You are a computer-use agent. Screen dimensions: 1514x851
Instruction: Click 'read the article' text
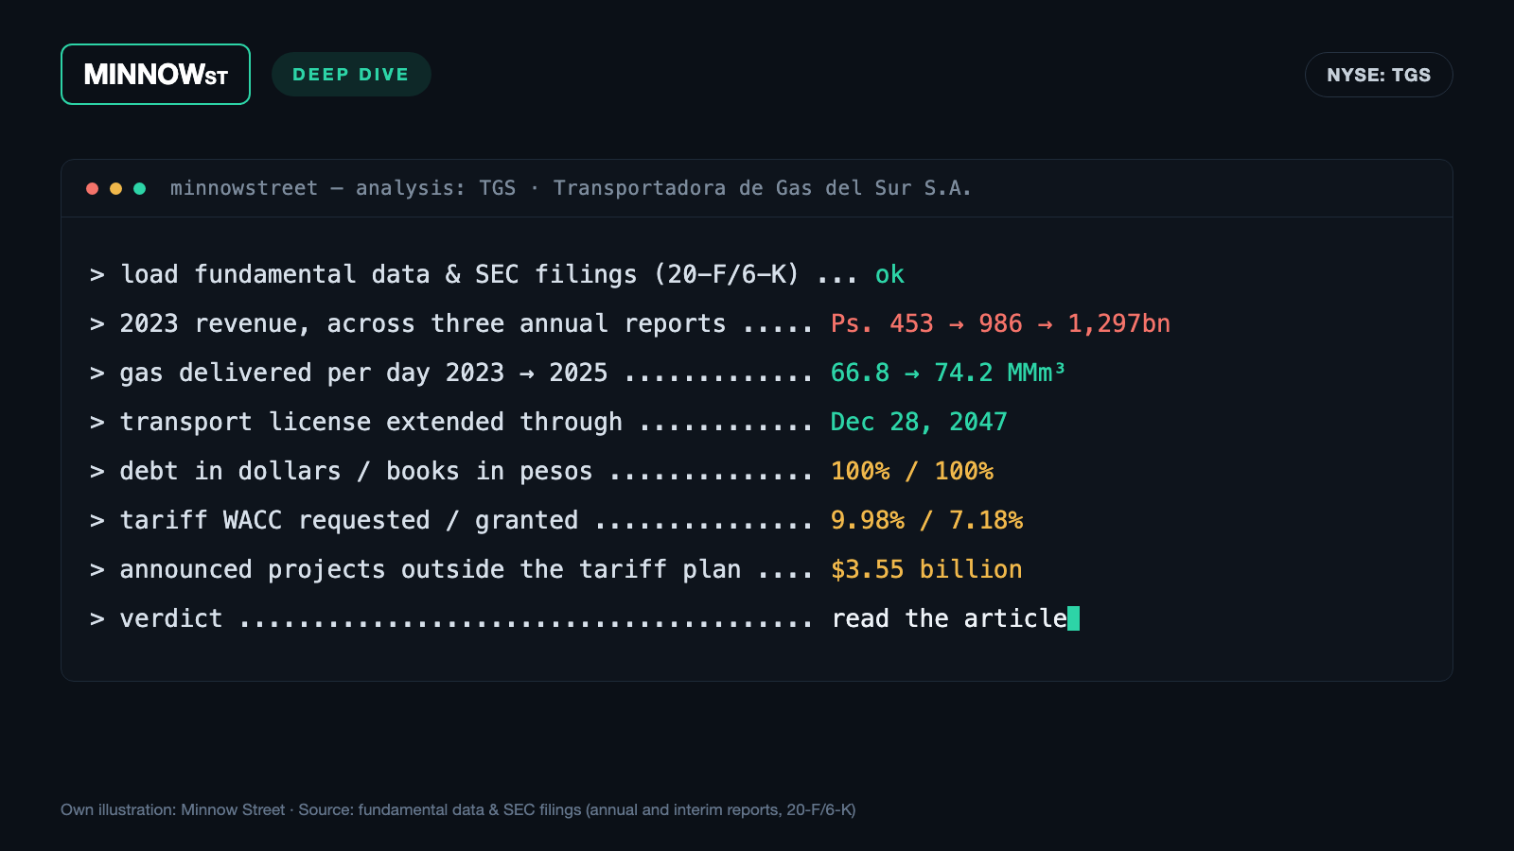(949, 618)
